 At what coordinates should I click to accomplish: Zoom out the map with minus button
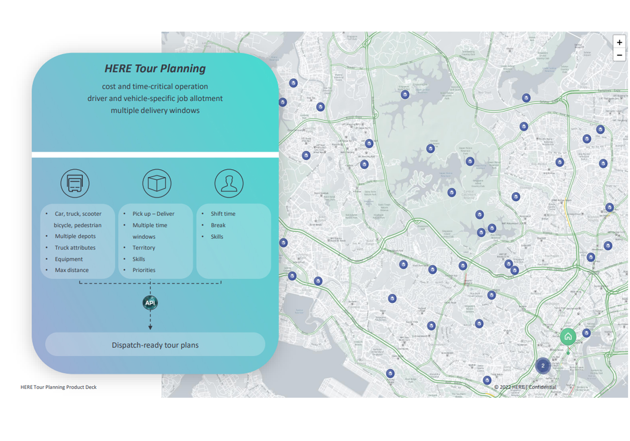(619, 55)
